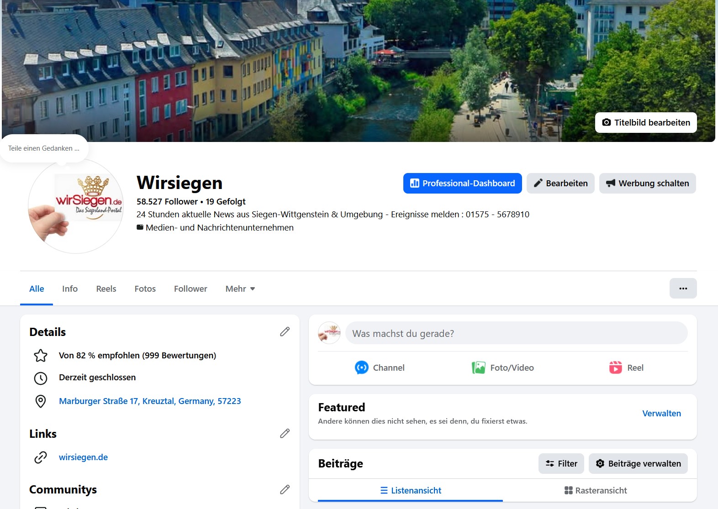Image resolution: width=718 pixels, height=509 pixels.
Task: Switch to the Follower tab
Action: (x=190, y=289)
